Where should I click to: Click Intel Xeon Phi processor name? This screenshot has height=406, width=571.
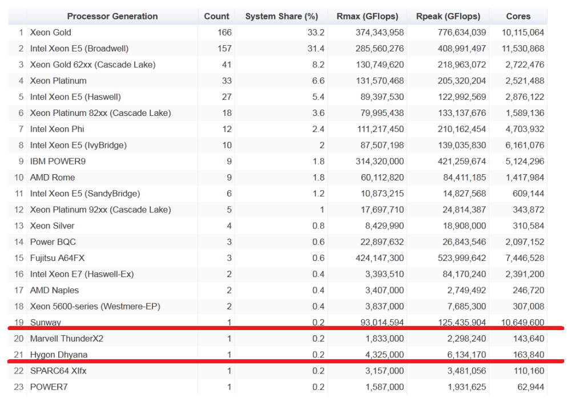[x=60, y=129]
